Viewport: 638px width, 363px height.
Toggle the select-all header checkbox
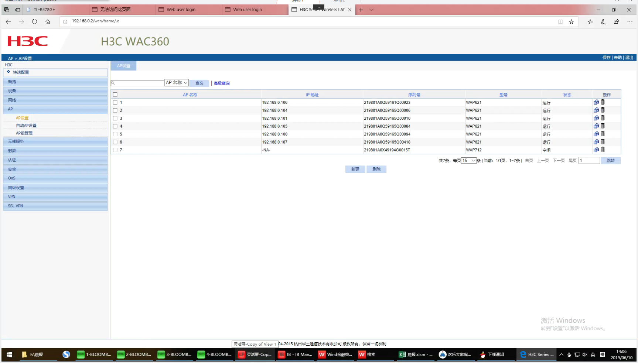tap(115, 95)
